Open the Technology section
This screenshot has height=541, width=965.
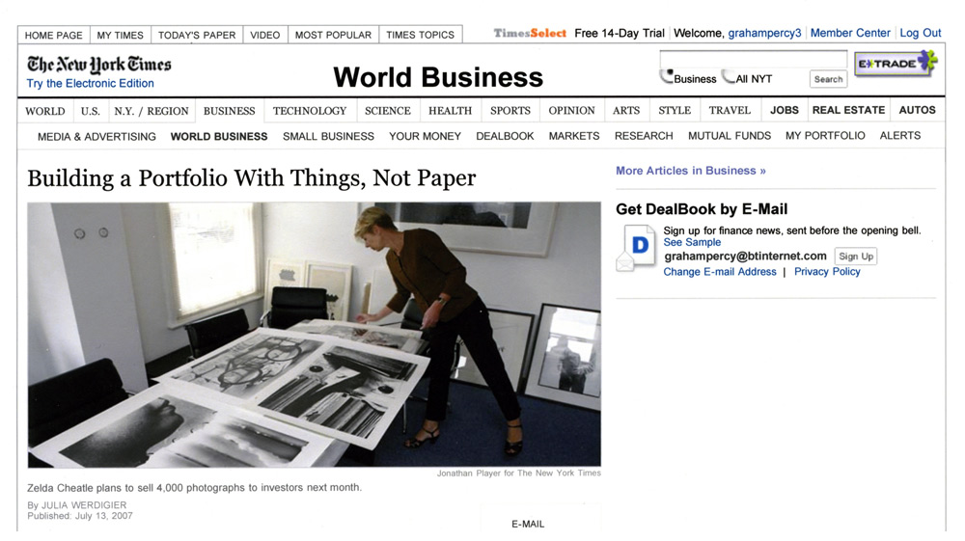(x=309, y=111)
